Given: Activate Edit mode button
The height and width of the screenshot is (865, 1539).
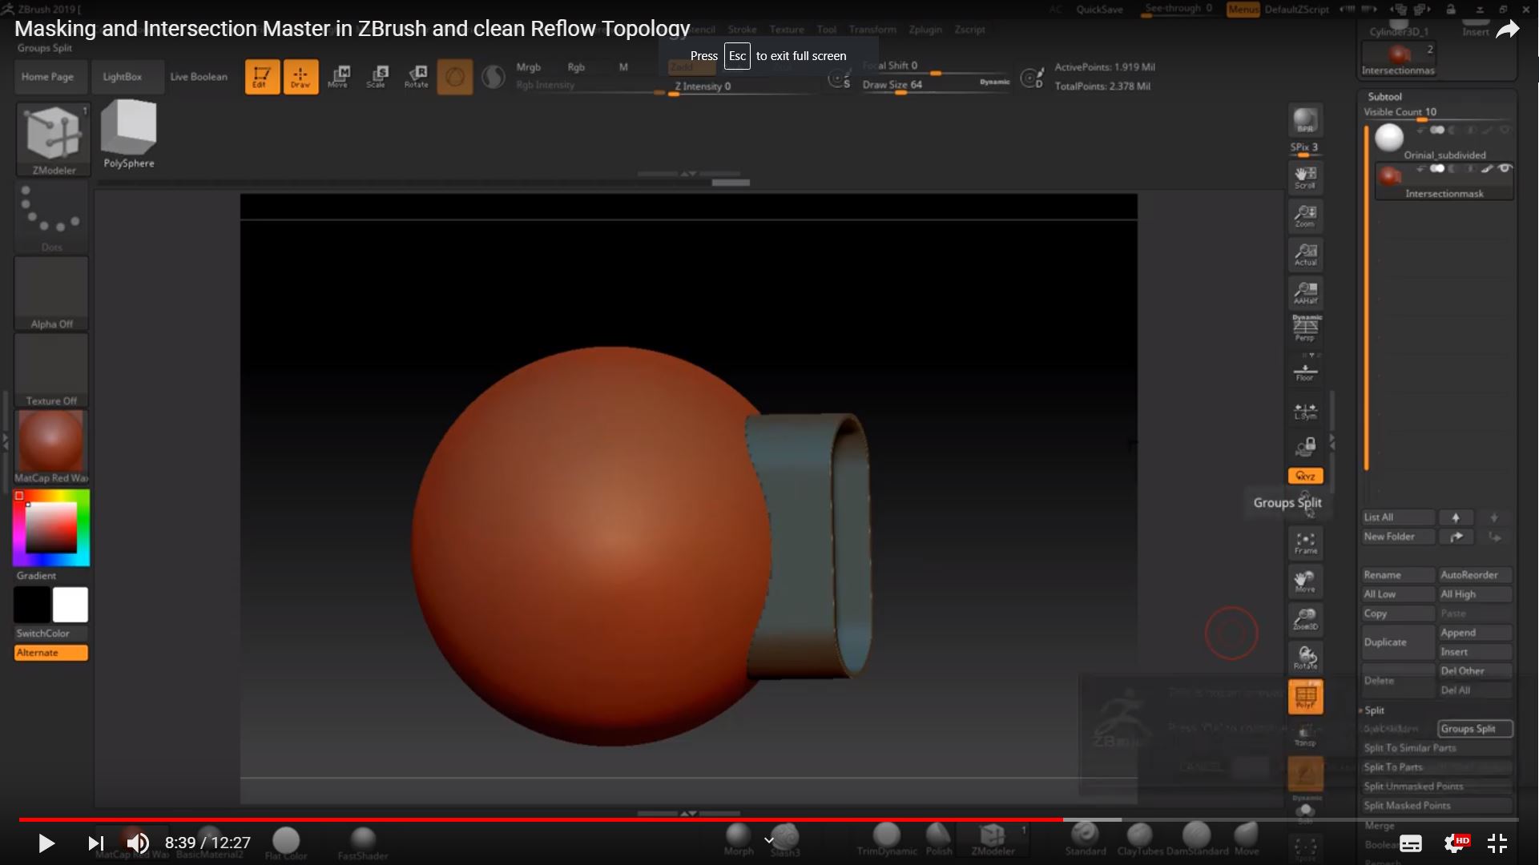Looking at the screenshot, I should (262, 77).
